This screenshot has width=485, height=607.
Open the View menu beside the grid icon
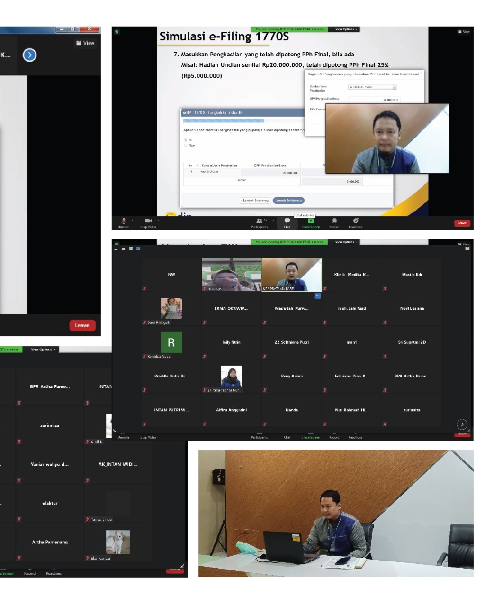pyautogui.click(x=86, y=43)
